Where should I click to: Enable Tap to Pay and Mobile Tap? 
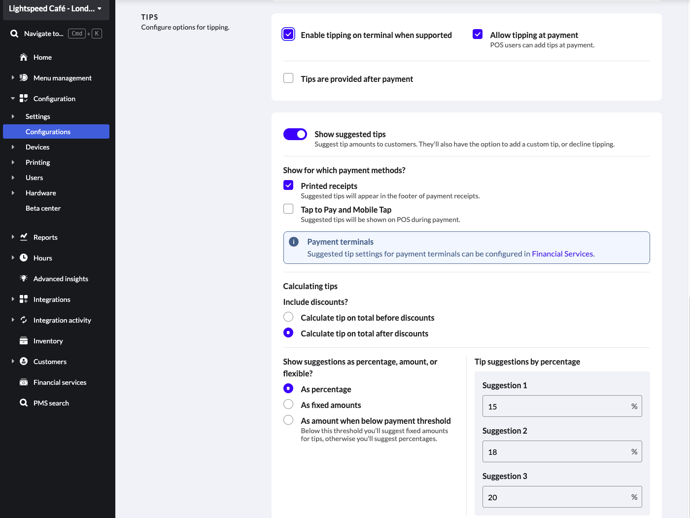[288, 209]
